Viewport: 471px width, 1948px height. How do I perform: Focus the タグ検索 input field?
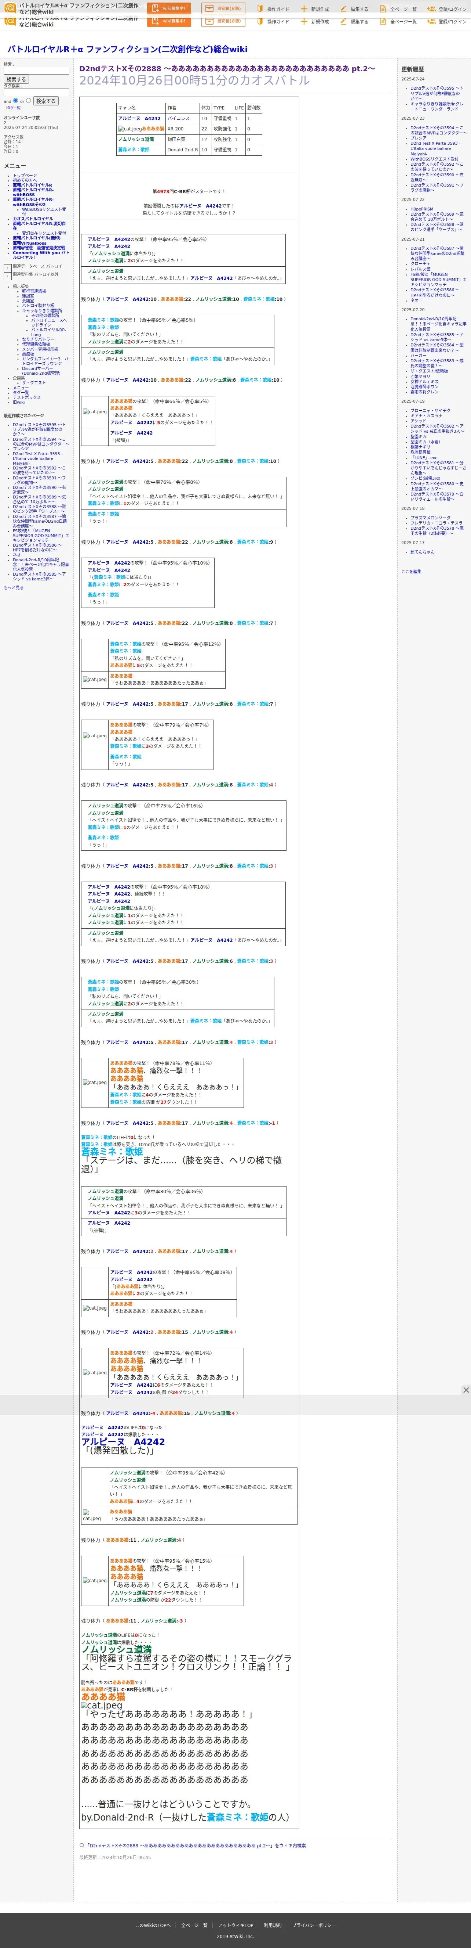[x=36, y=92]
